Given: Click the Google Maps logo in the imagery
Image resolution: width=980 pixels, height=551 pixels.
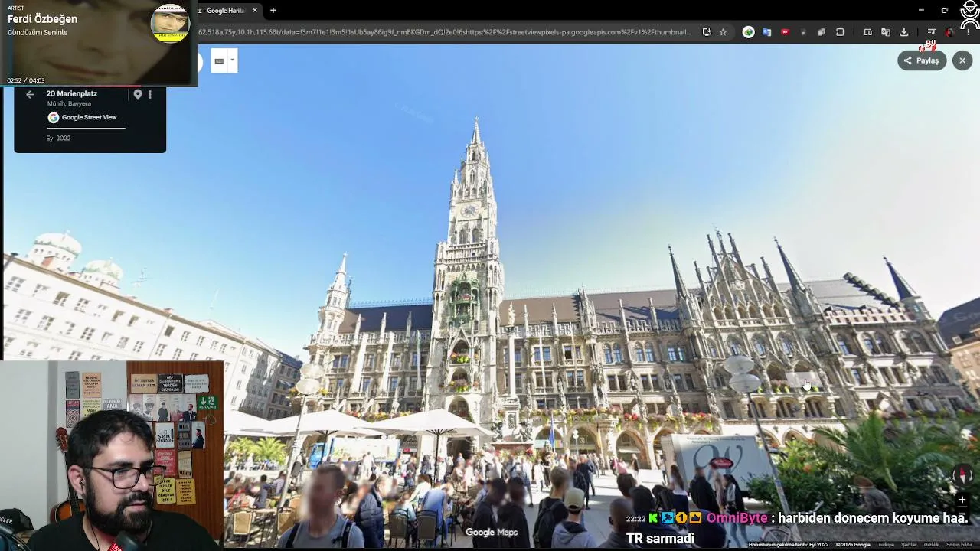Looking at the screenshot, I should click(492, 533).
